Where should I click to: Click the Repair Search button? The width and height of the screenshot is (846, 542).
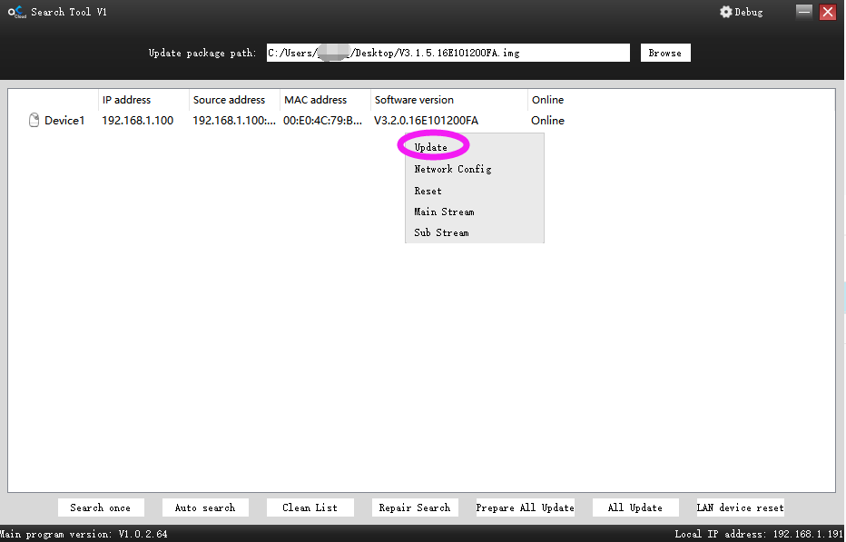414,508
